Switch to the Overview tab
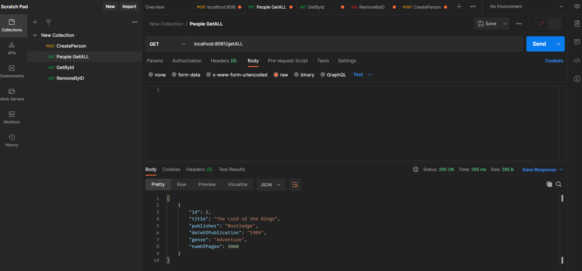The height and width of the screenshot is (271, 582). [155, 7]
